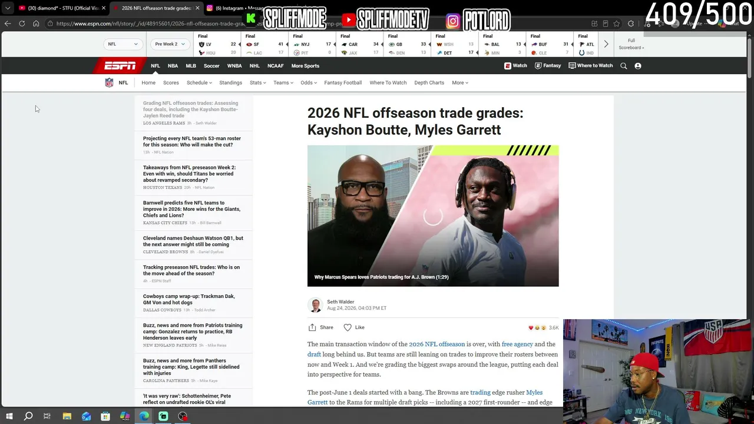754x424 pixels.
Task: View the 3.6K reactions count
Action: coord(543,328)
